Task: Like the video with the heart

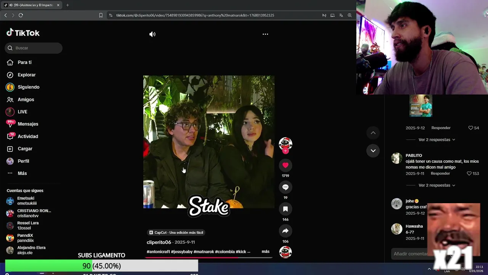Action: click(285, 165)
